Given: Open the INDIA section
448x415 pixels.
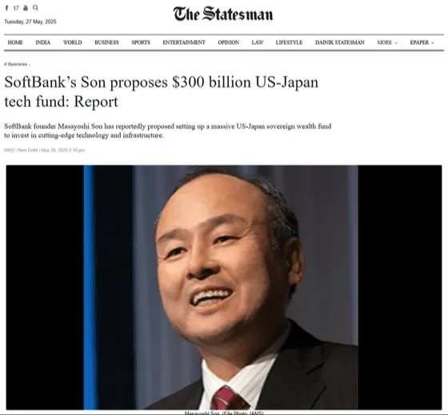Looking at the screenshot, I should tap(43, 42).
